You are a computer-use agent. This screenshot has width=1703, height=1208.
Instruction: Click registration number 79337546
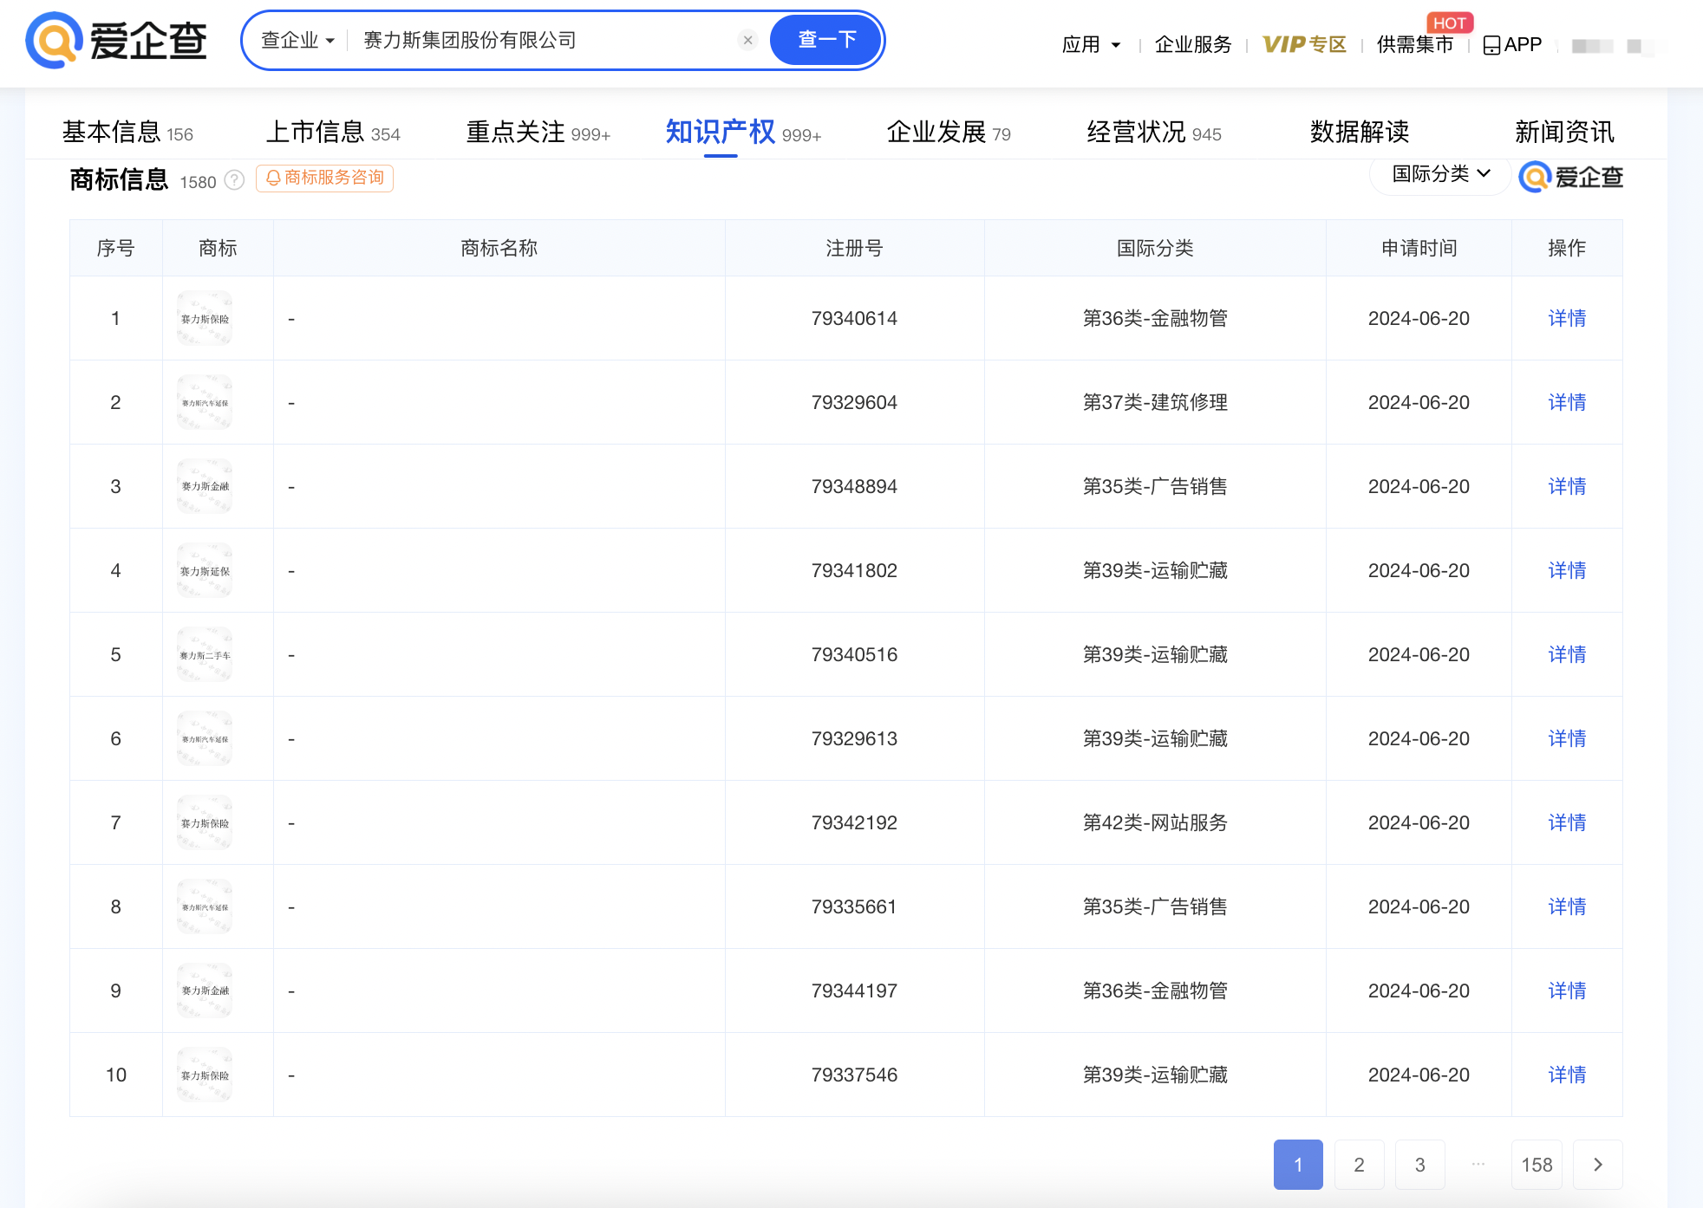(x=854, y=1075)
